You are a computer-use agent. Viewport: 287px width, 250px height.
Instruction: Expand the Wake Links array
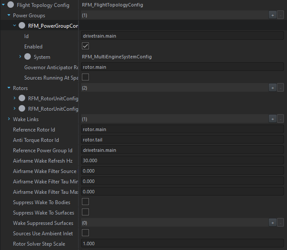(x=9, y=119)
